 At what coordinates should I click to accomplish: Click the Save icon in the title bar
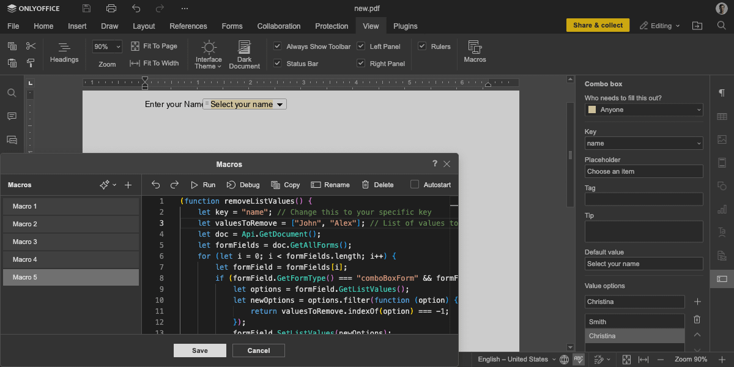pyautogui.click(x=86, y=9)
